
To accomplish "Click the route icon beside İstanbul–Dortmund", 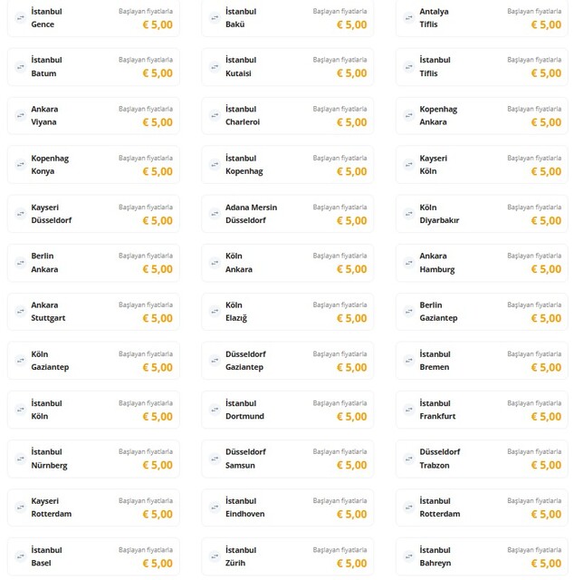I will [215, 409].
